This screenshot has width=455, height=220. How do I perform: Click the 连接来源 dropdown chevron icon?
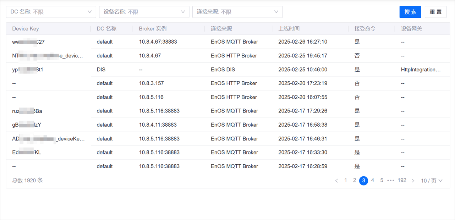pos(276,12)
